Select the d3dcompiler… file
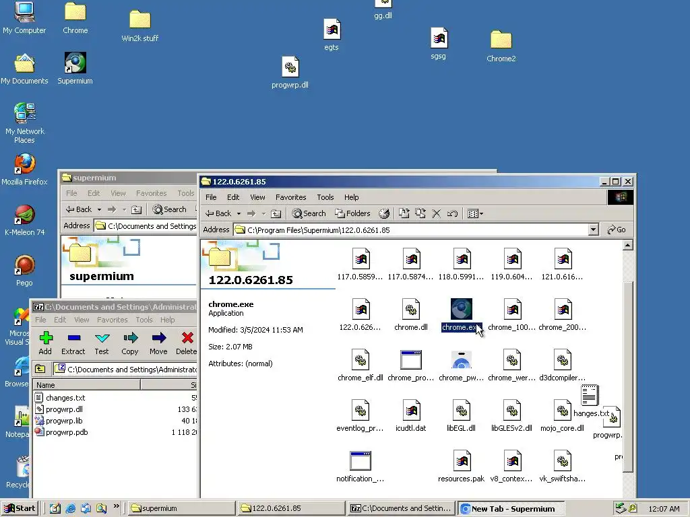The image size is (690, 517). (x=562, y=365)
